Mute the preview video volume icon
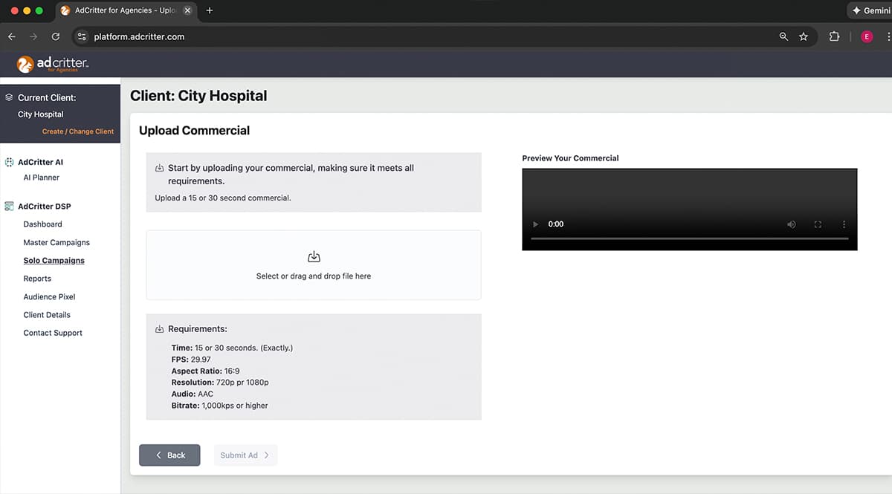Image resolution: width=892 pixels, height=494 pixels. 791,224
